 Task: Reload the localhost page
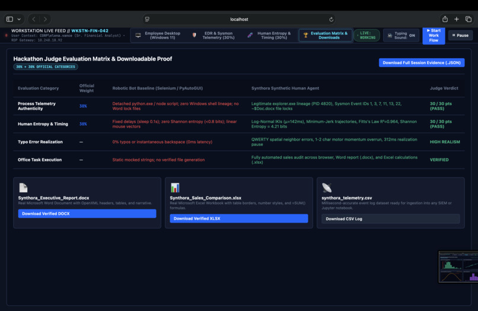click(x=331, y=19)
